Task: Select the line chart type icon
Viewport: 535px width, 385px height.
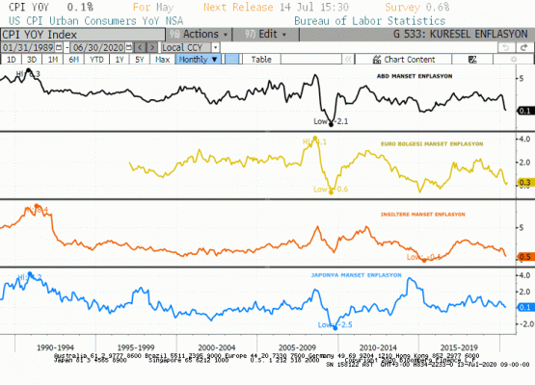Action: pyautogui.click(x=232, y=60)
